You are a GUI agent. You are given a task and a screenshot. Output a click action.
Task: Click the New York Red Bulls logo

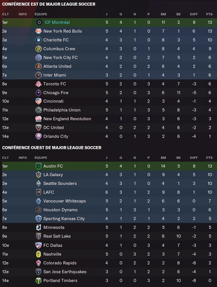[39, 31]
